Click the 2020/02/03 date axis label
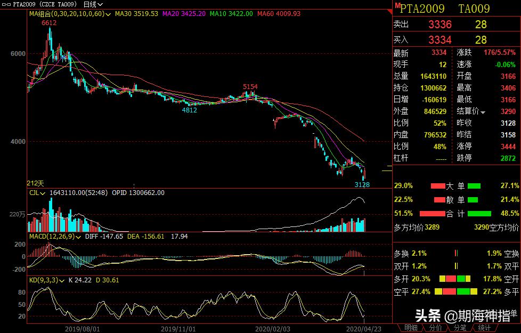521x333 pixels. (x=272, y=329)
